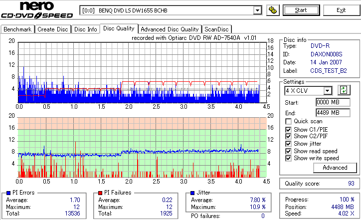Click the disc label CDS_TEST_B2
This screenshot has width=361, height=220.
point(329,71)
